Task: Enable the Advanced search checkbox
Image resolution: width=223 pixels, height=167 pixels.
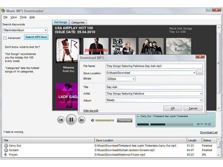Action: [x=5, y=38]
